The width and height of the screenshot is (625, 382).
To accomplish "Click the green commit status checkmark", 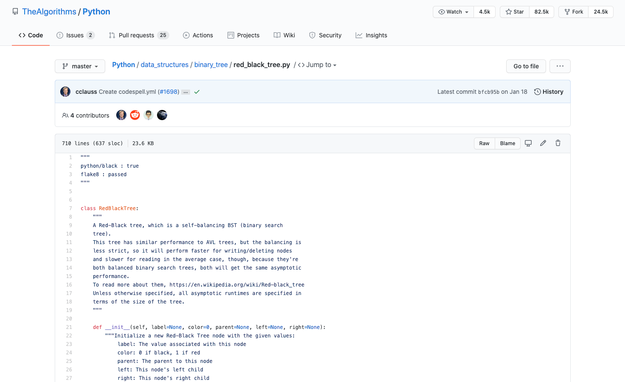I will click(197, 92).
